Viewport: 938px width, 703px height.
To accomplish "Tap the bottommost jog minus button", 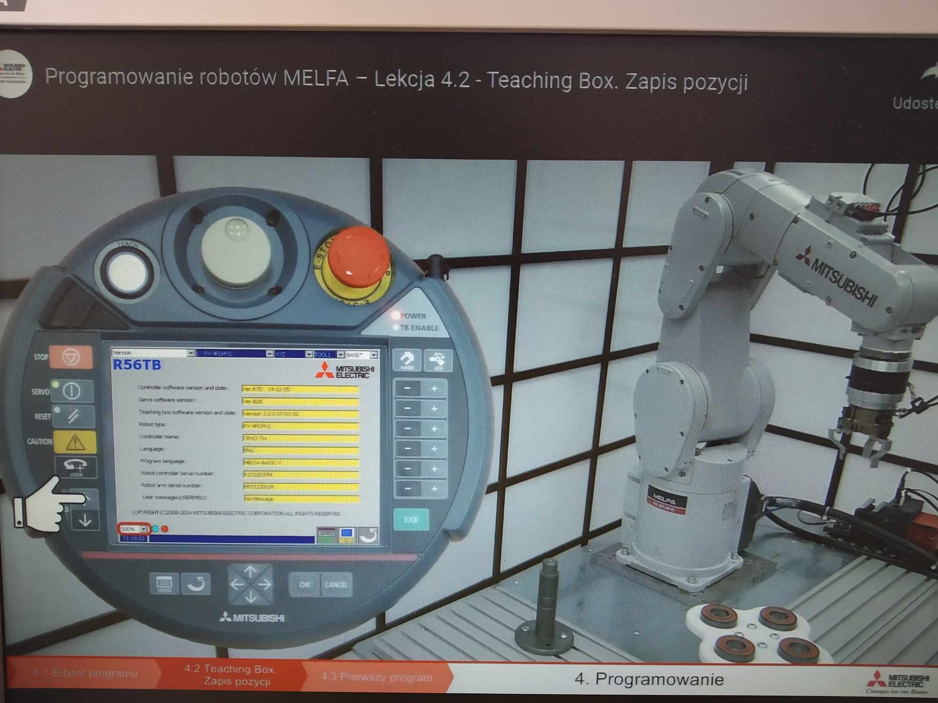I will [x=408, y=489].
